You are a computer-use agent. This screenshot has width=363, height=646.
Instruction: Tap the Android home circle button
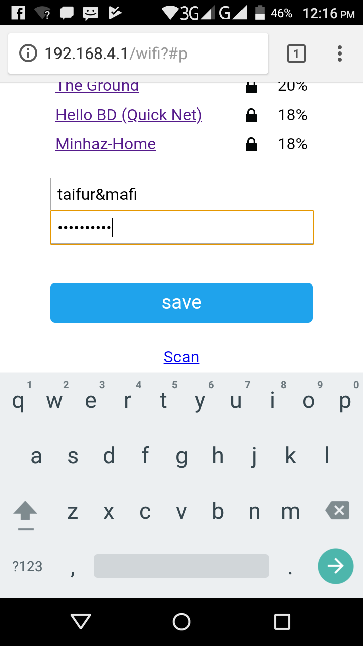[x=181, y=622]
